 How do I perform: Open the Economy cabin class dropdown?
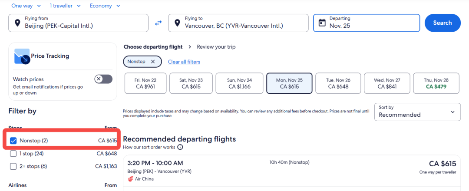tap(105, 6)
